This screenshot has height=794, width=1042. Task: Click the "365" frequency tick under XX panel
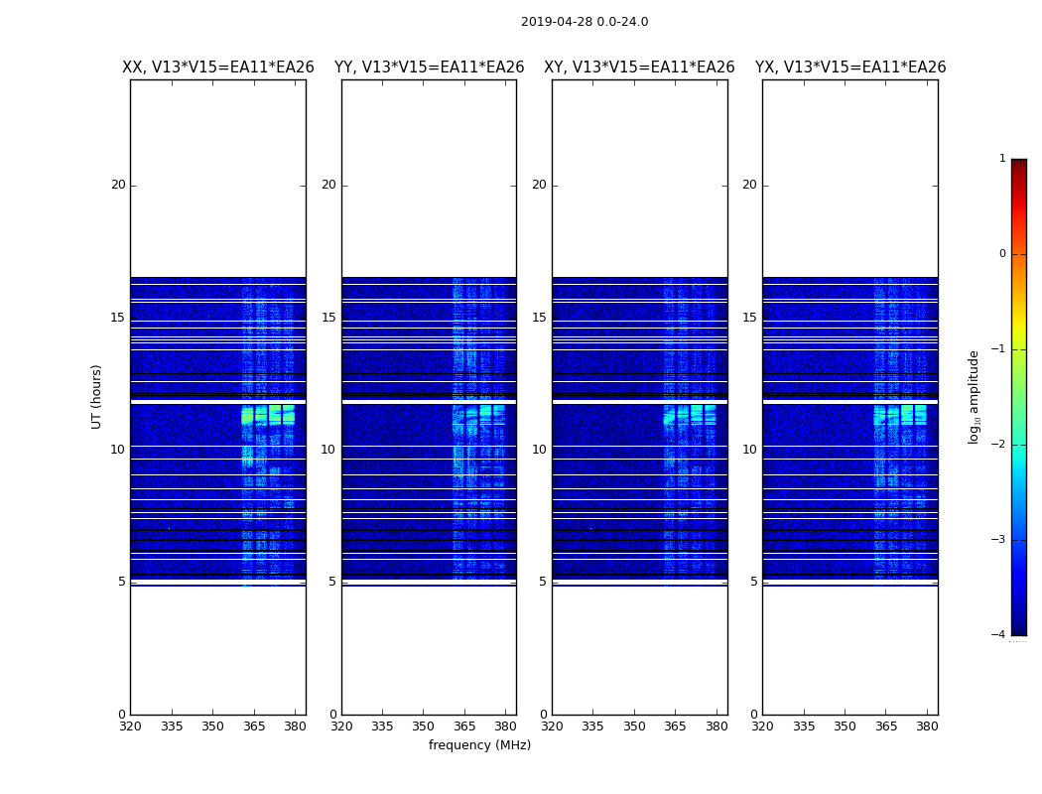tap(254, 727)
